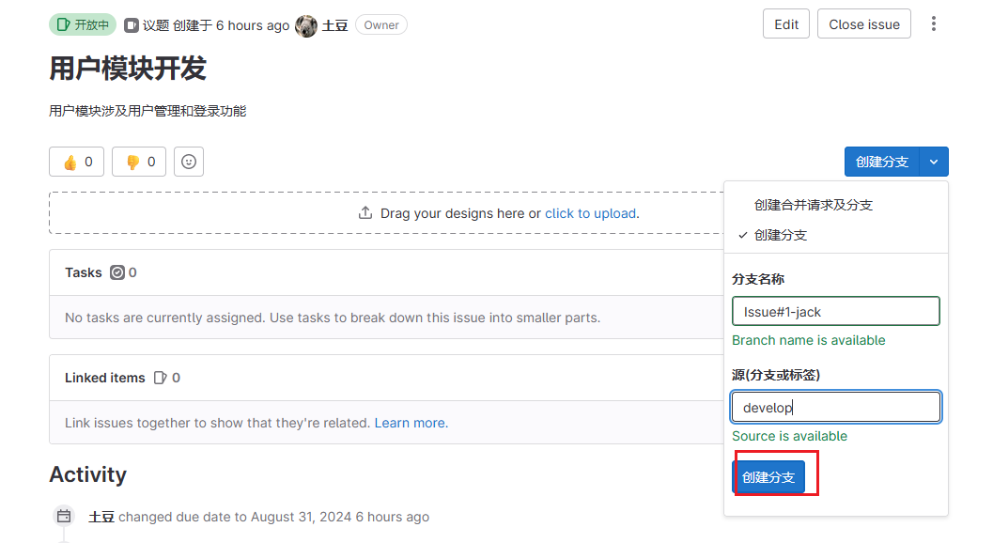Open the add emoji reaction picker
This screenshot has height=543, width=993.
click(x=189, y=162)
